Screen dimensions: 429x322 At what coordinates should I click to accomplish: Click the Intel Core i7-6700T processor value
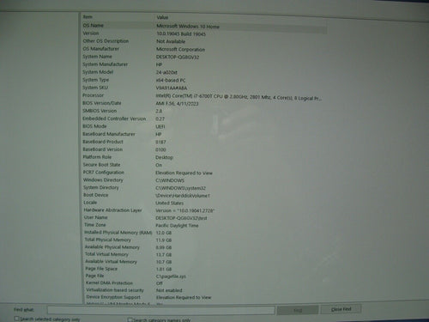tap(239, 97)
